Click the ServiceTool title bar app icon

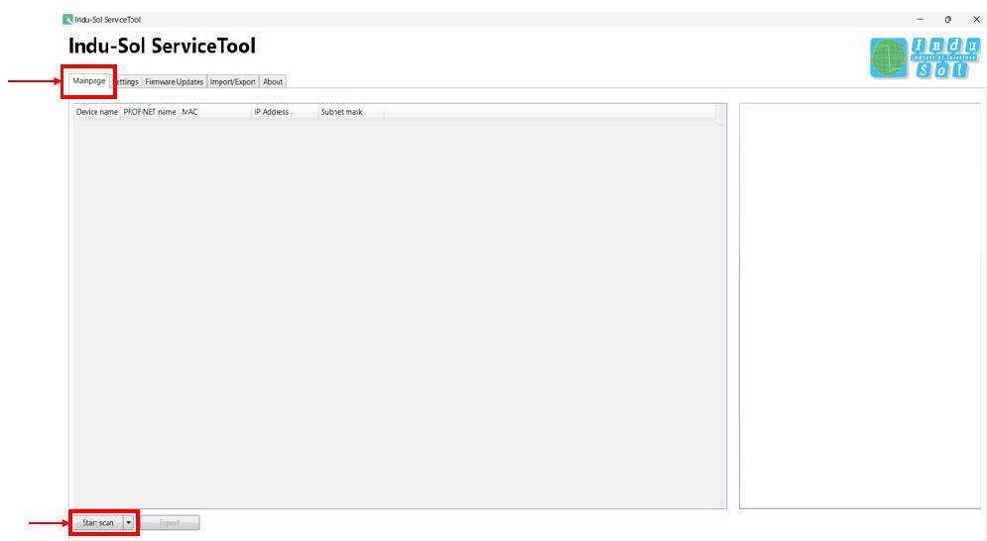pos(67,19)
